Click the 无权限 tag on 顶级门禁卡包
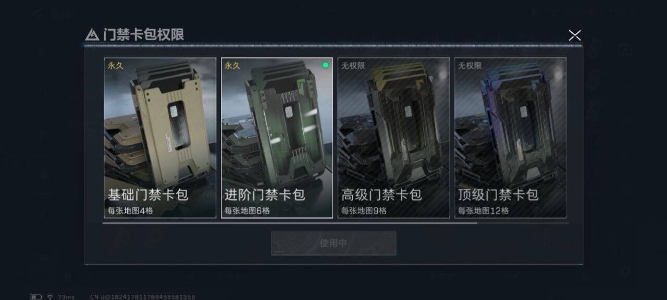Screen dimensions: 667x300 470,66
